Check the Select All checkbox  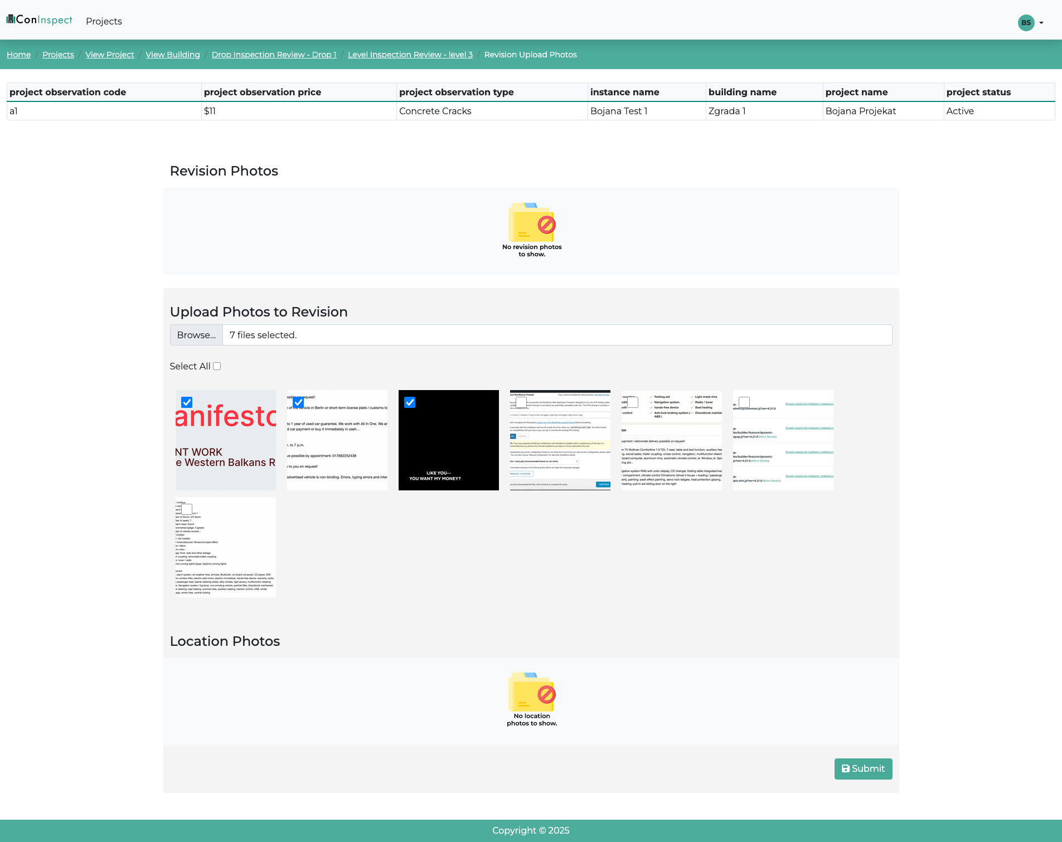[x=217, y=366]
